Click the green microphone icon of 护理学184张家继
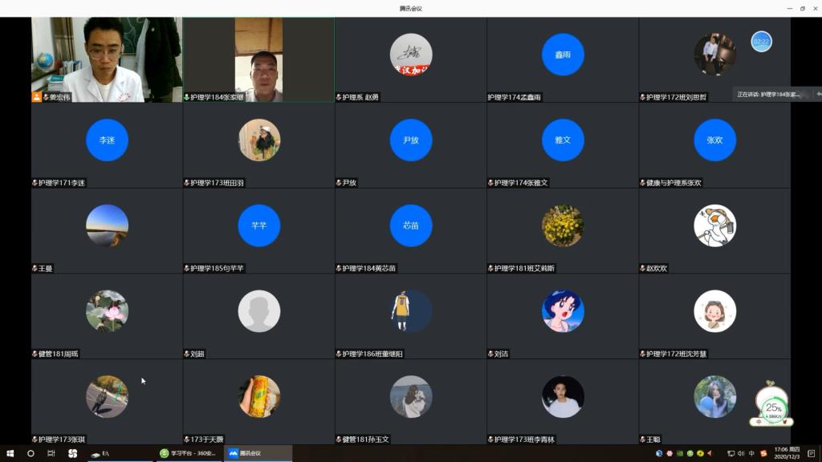The image size is (822, 462). (187, 97)
